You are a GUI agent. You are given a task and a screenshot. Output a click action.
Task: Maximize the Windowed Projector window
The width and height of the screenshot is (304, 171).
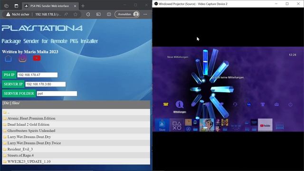coord(287,4)
